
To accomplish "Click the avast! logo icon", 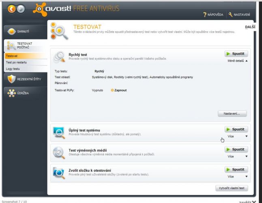I will [x=40, y=9].
